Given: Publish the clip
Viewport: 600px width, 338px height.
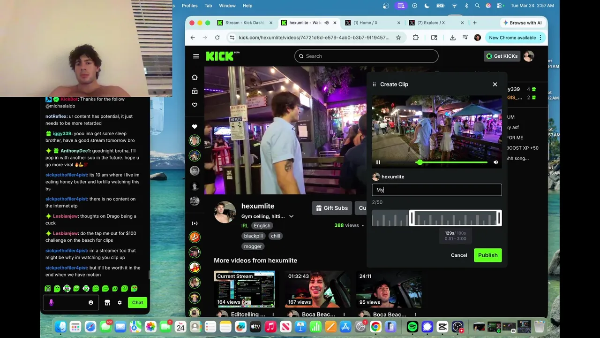Looking at the screenshot, I should [x=487, y=255].
